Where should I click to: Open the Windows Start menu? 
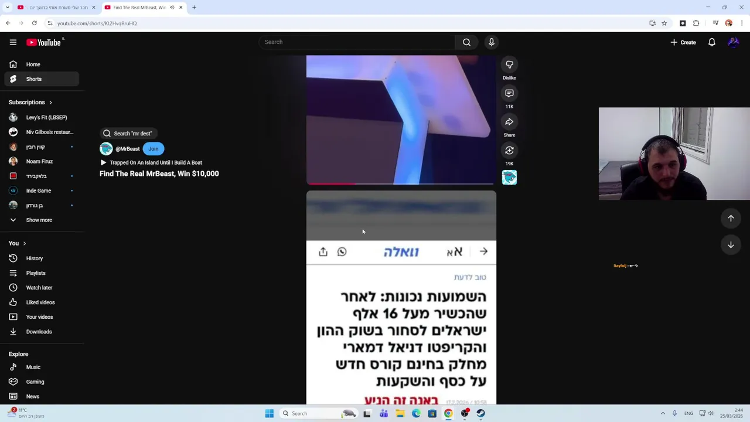tap(269, 413)
